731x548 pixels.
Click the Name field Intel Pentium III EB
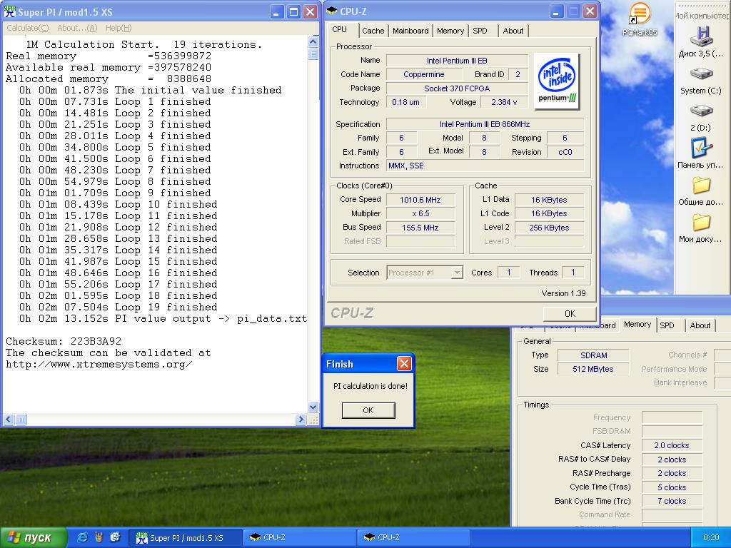click(x=457, y=61)
